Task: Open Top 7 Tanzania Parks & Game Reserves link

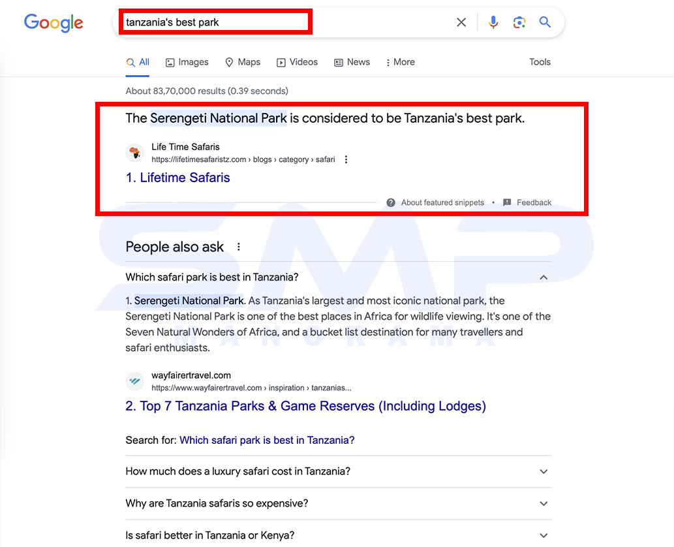Action: (x=305, y=406)
